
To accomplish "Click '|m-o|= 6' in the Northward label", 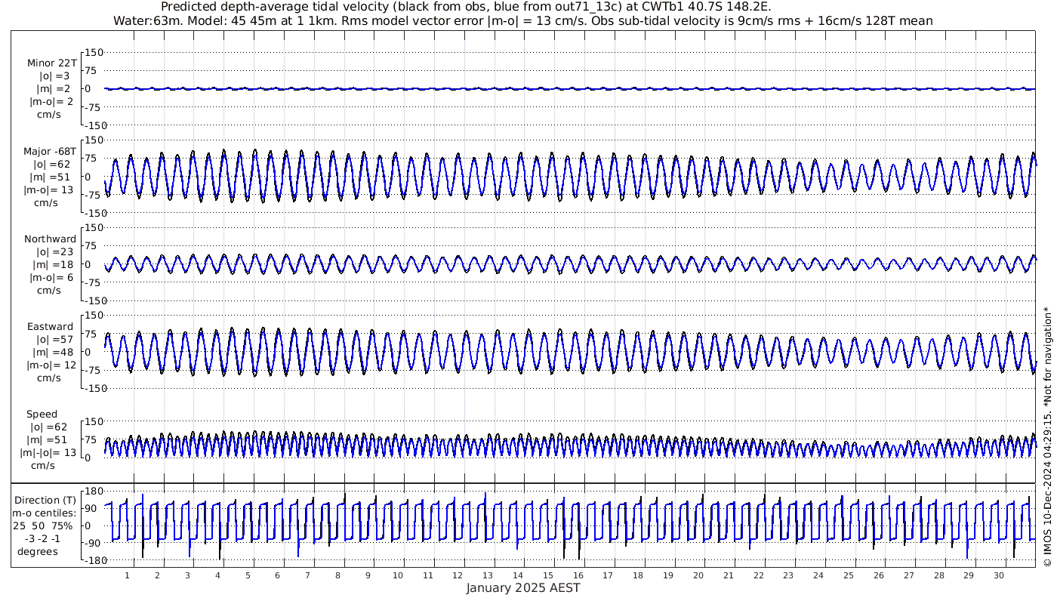I will (51, 277).
